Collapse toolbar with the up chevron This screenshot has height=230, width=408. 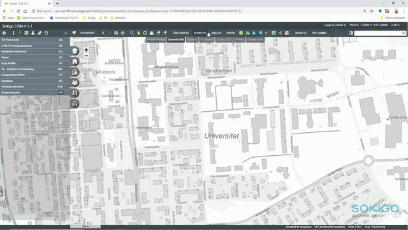click(x=66, y=33)
